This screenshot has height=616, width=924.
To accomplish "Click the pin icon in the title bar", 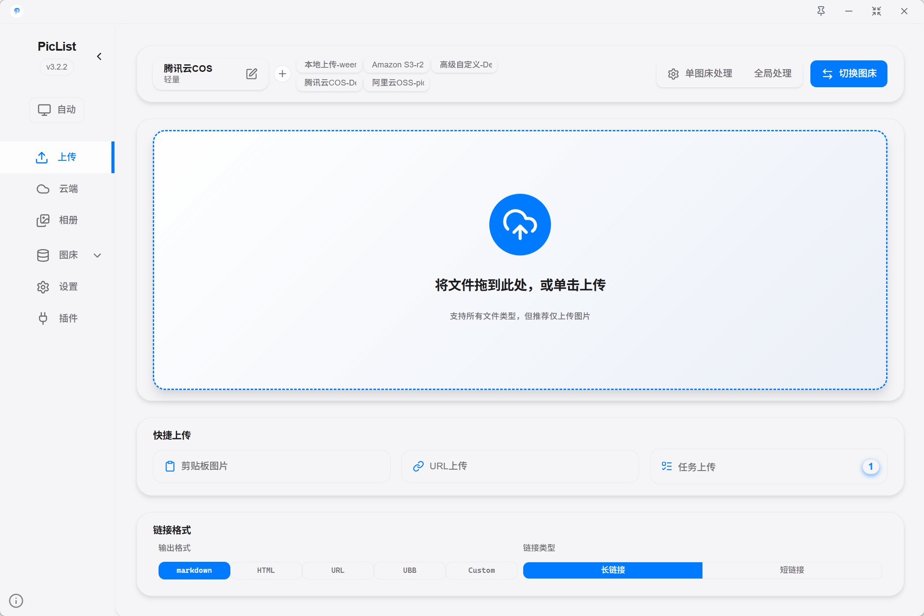I will [821, 10].
